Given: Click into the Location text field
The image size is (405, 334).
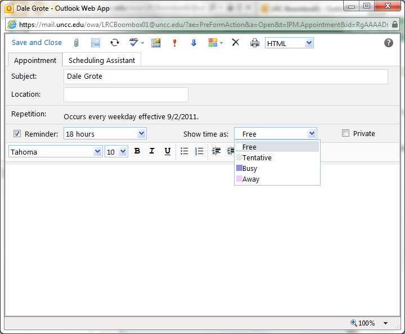Looking at the screenshot, I should tap(125, 94).
